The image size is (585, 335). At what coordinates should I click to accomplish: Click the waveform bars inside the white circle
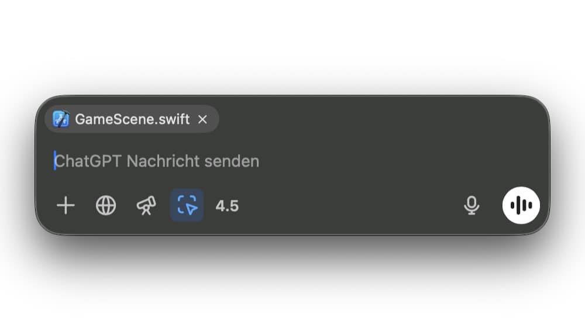pyautogui.click(x=521, y=205)
